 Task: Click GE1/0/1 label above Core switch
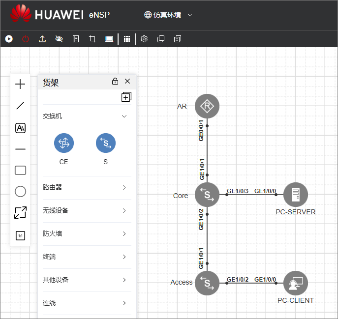[x=202, y=170]
